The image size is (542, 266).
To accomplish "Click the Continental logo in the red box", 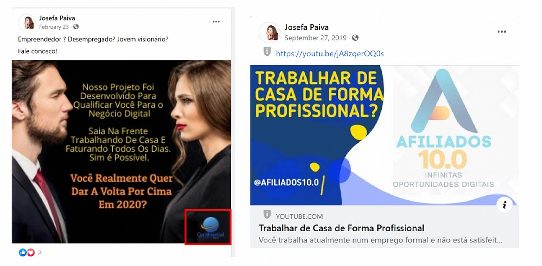I will click(x=208, y=227).
